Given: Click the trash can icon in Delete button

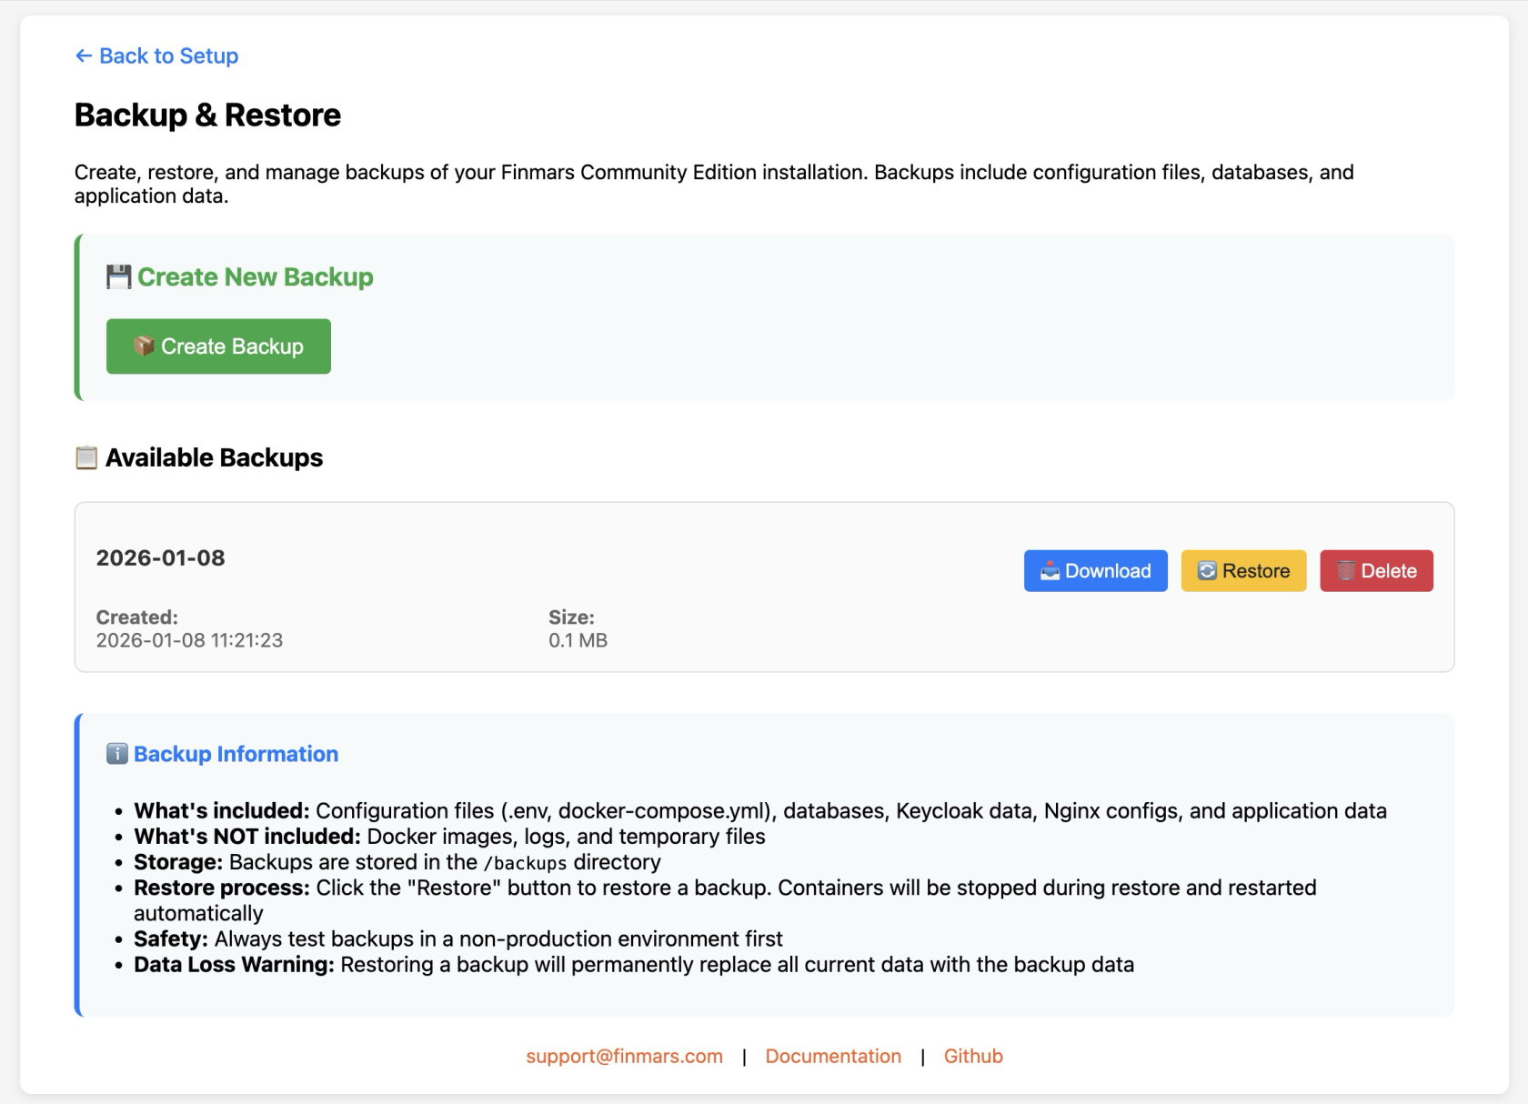Looking at the screenshot, I should (1345, 571).
